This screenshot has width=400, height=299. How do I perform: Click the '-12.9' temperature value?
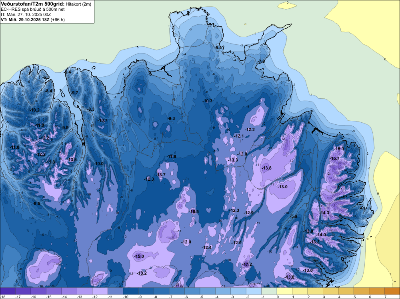tap(248, 213)
